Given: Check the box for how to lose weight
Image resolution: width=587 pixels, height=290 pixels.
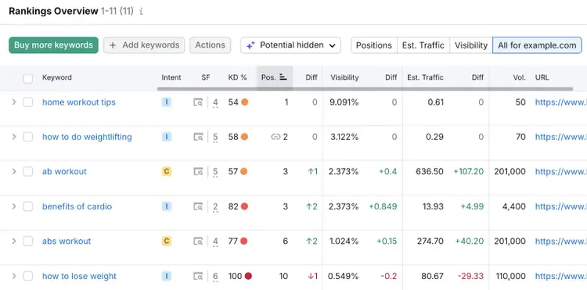Looking at the screenshot, I should (x=27, y=276).
